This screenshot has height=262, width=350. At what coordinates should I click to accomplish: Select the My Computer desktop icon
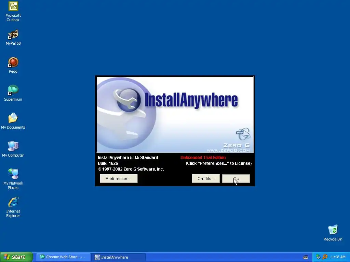click(x=13, y=149)
